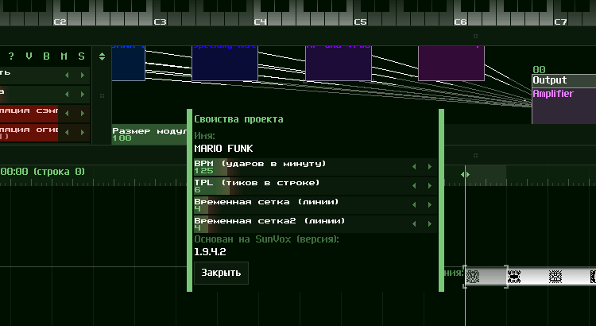Click the 'Свойства проекта' dialog title
The height and width of the screenshot is (326, 596).
pyautogui.click(x=238, y=119)
